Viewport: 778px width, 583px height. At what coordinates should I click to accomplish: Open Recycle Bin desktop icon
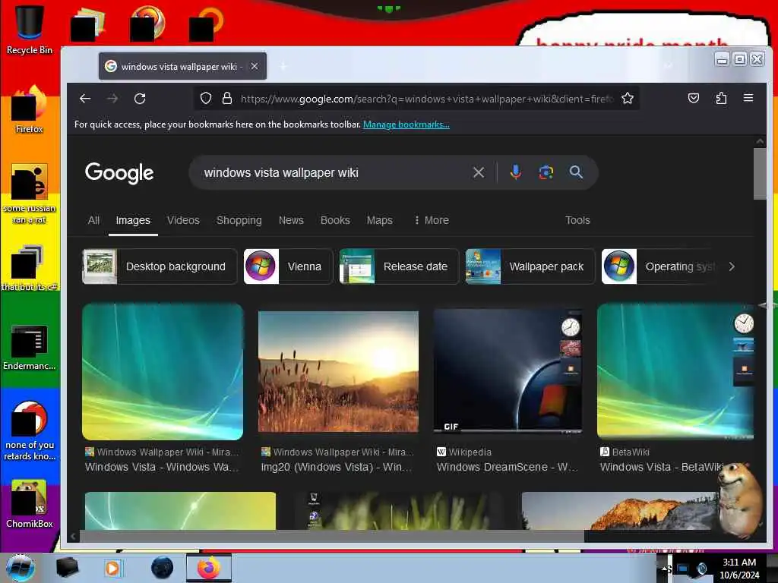[x=30, y=28]
